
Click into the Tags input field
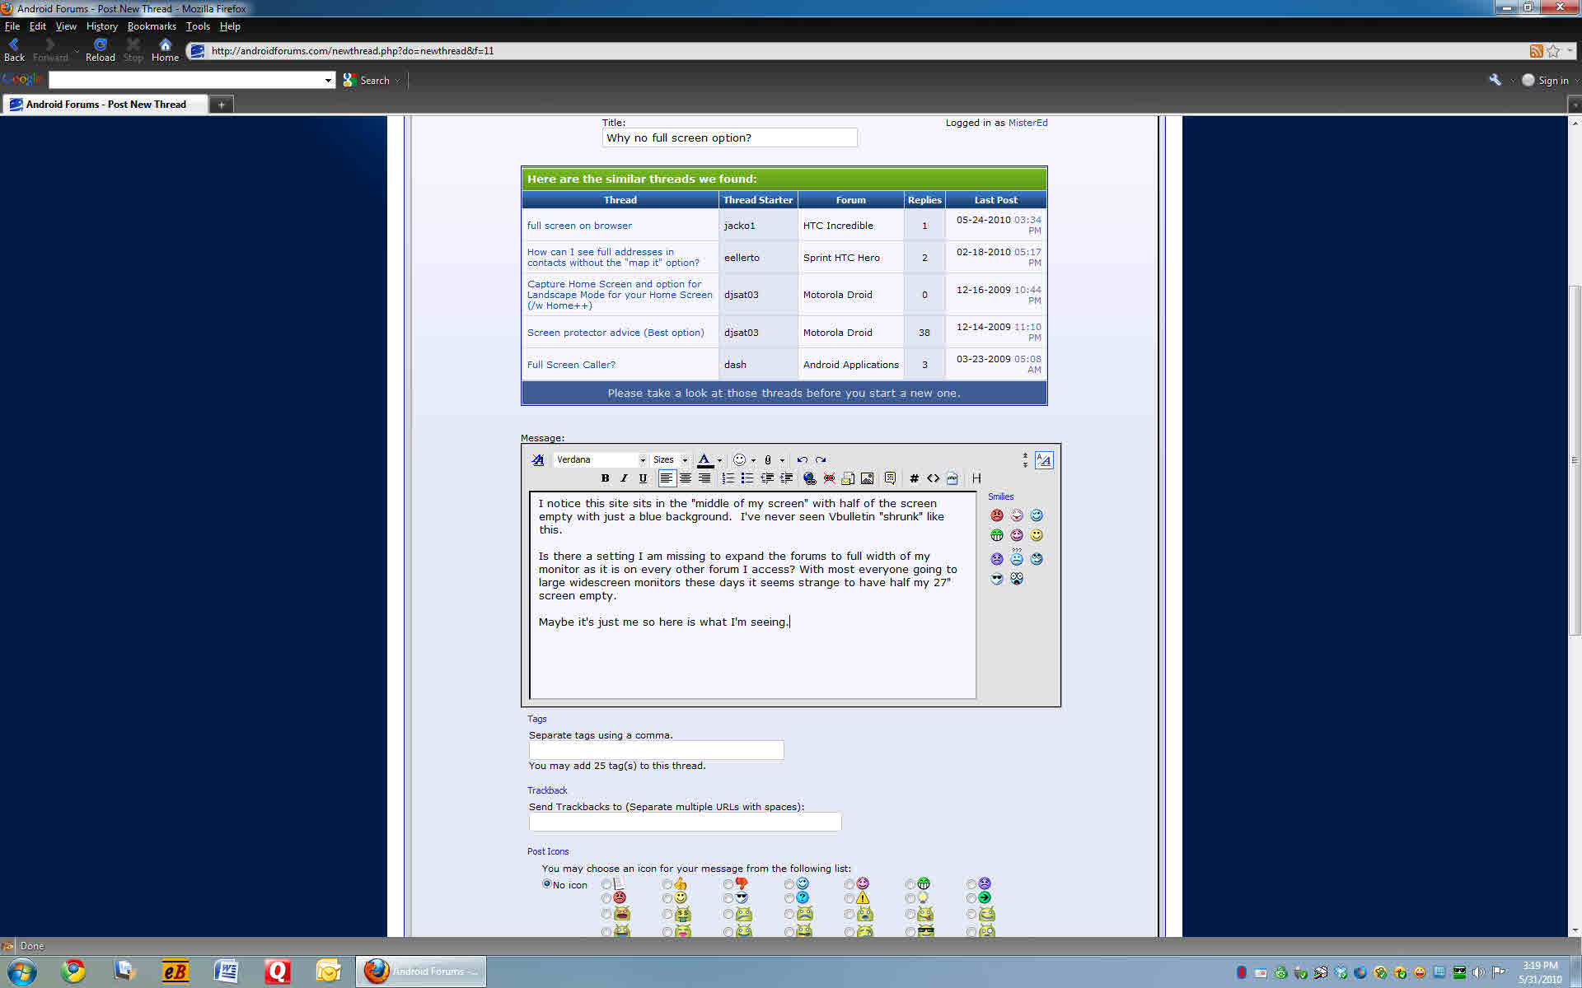[x=656, y=750]
